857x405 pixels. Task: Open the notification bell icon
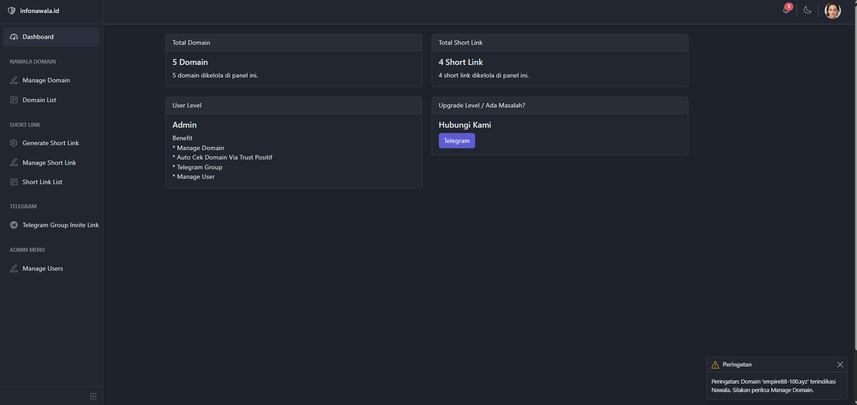787,10
